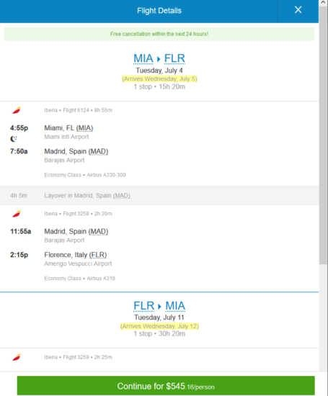Click (MAD) code at 11:55a departure

pos(98,232)
